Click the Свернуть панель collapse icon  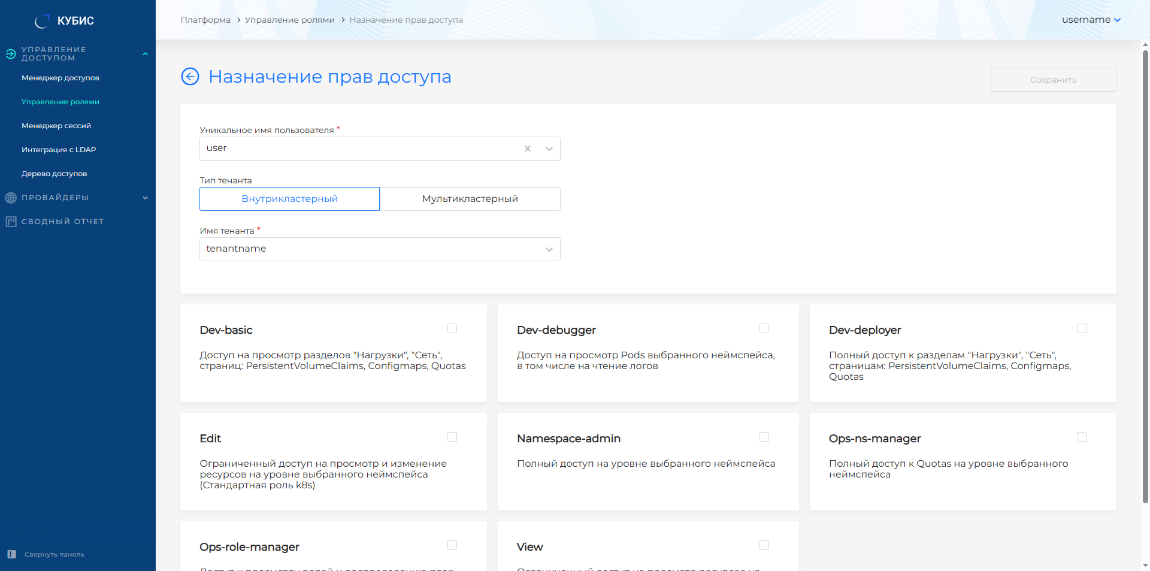coord(11,554)
